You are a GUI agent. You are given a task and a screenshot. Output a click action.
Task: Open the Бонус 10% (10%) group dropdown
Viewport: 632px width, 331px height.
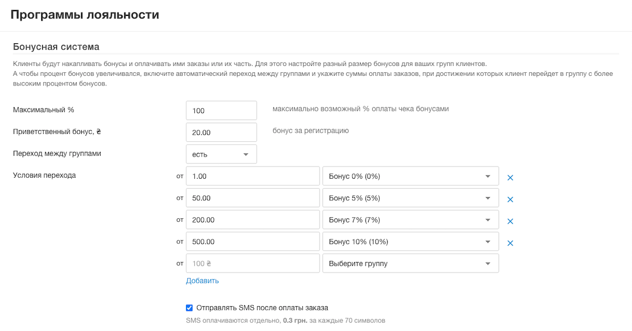tap(410, 242)
